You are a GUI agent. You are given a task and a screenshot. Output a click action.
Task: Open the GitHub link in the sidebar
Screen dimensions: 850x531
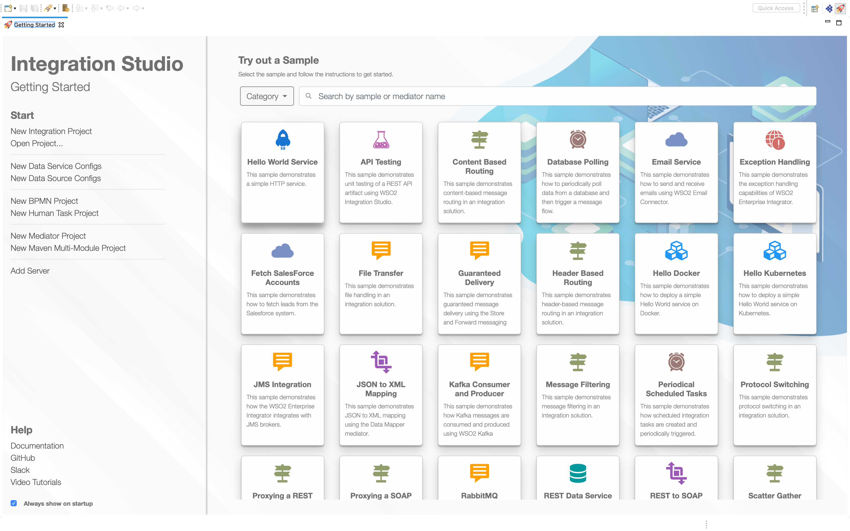(x=23, y=458)
